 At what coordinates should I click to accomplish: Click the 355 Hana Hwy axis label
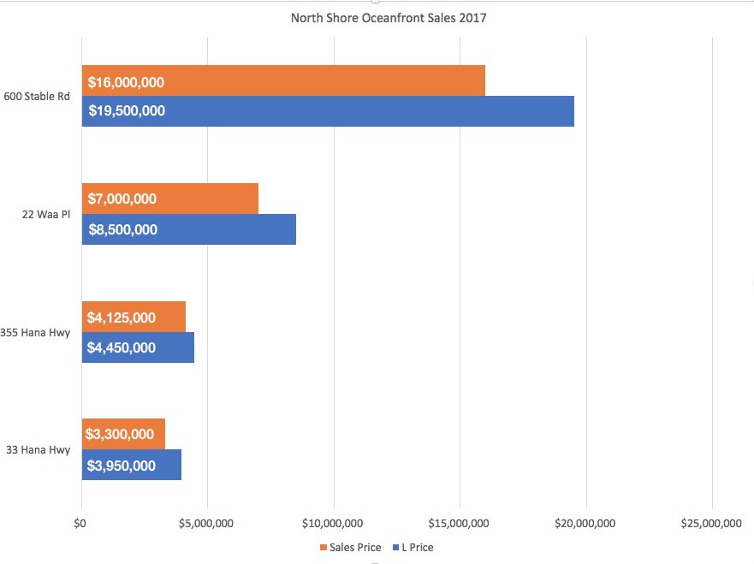point(36,333)
